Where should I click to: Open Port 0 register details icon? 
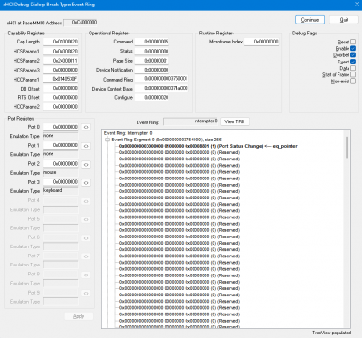tap(86, 127)
